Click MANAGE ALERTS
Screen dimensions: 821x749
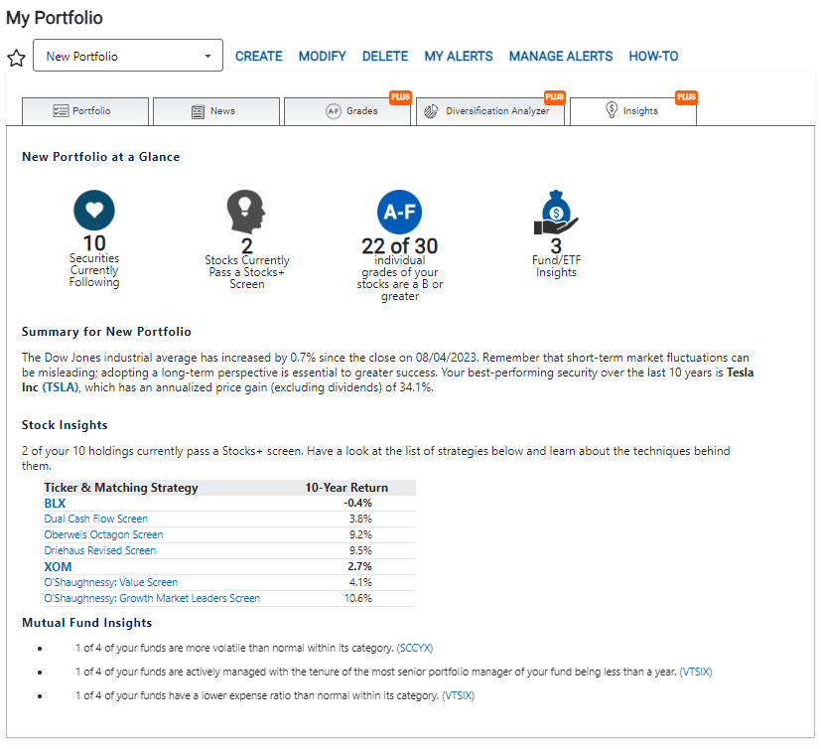point(560,57)
